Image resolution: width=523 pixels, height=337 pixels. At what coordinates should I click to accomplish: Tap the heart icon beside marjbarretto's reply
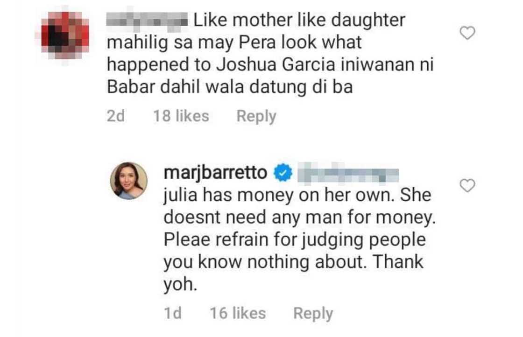tap(467, 186)
